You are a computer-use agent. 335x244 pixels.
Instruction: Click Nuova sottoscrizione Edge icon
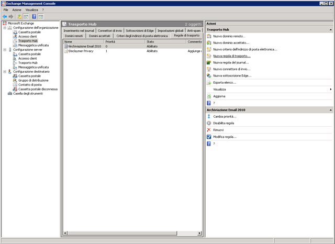click(209, 75)
